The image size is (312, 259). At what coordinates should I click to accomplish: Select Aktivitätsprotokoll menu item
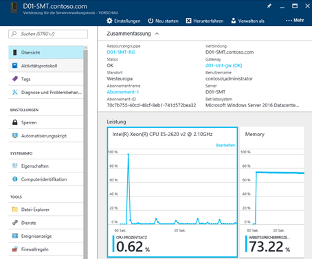tap(46, 66)
